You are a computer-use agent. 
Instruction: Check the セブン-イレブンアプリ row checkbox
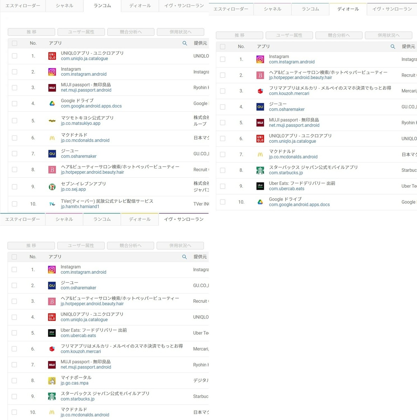pyautogui.click(x=14, y=187)
